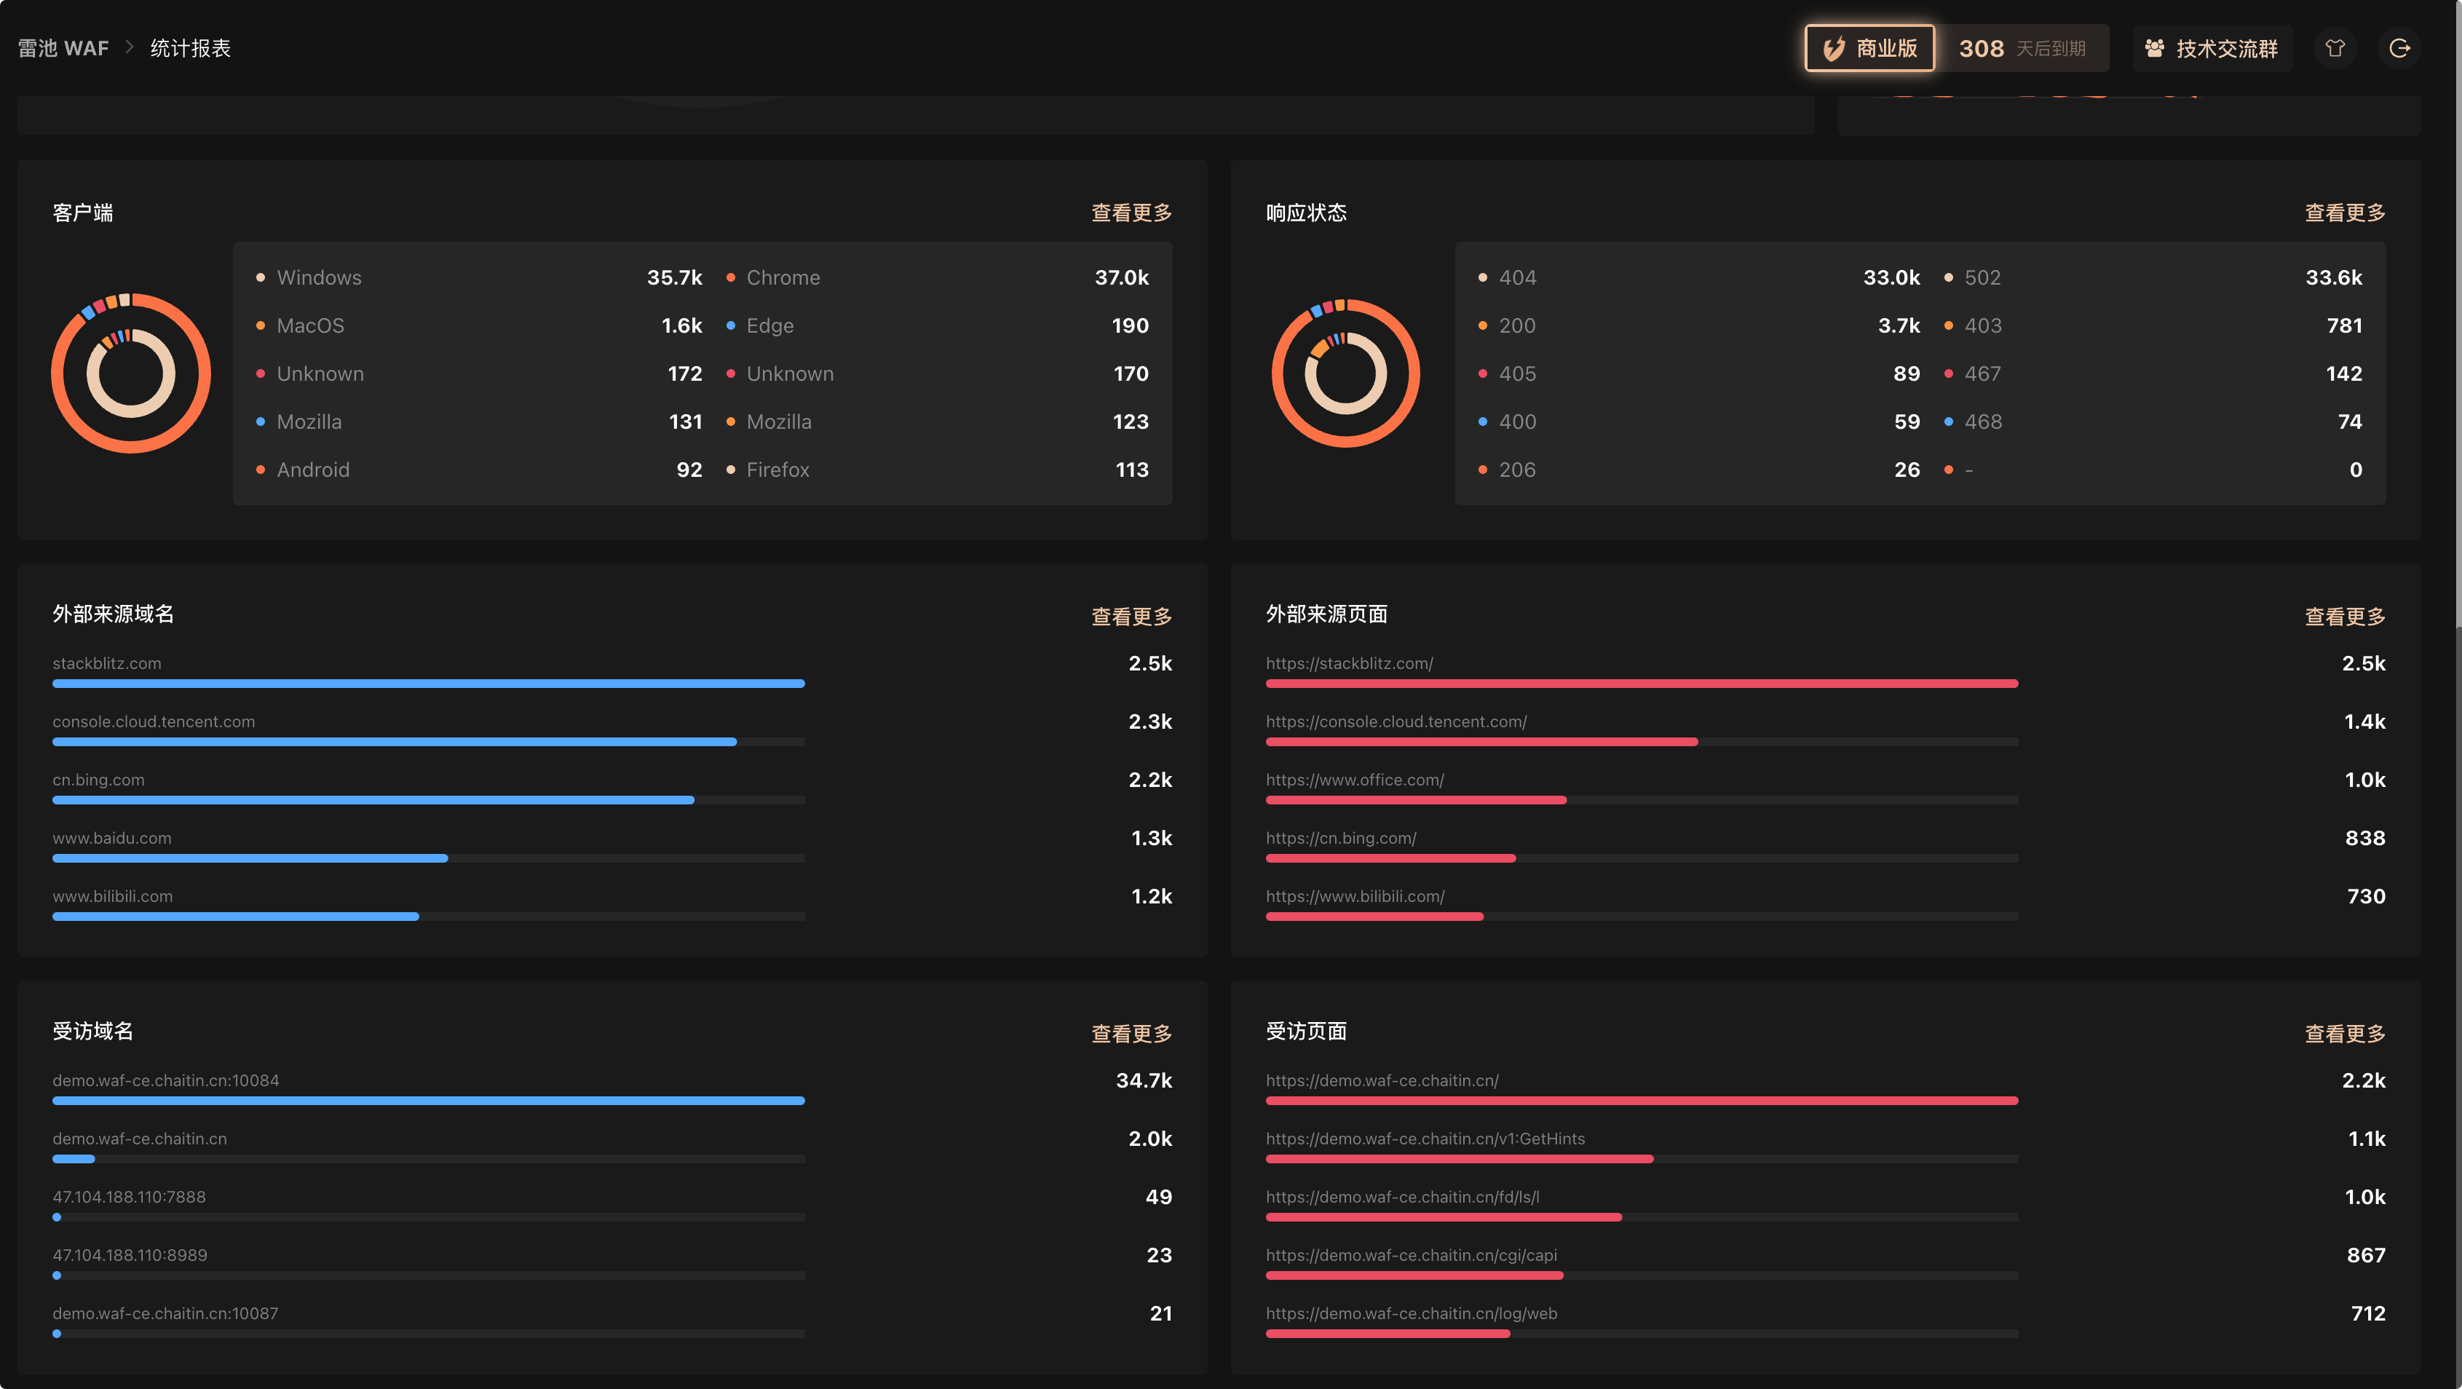Click 雷池 WAF breadcrumb link
This screenshot has width=2462, height=1389.
point(63,48)
